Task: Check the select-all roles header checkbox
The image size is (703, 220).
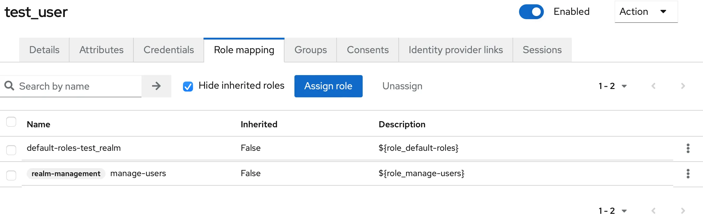Action: pyautogui.click(x=11, y=122)
